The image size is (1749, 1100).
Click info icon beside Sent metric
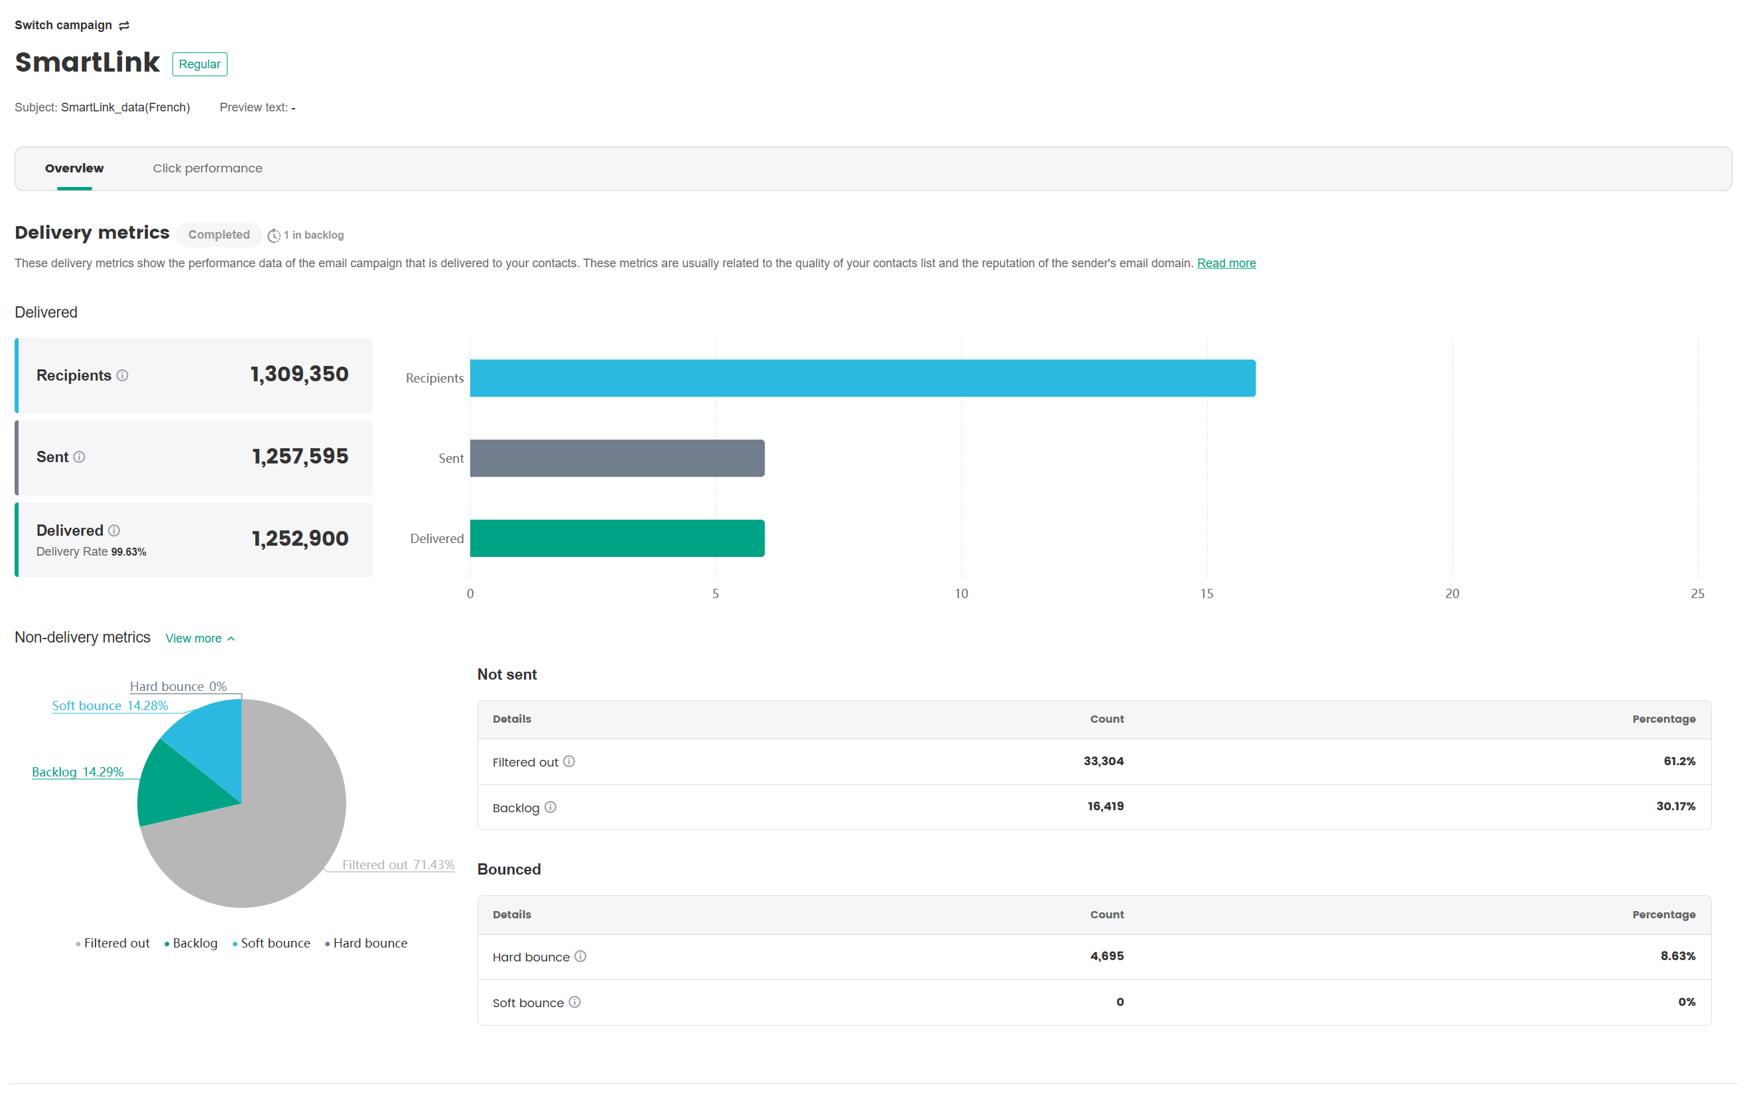point(80,457)
